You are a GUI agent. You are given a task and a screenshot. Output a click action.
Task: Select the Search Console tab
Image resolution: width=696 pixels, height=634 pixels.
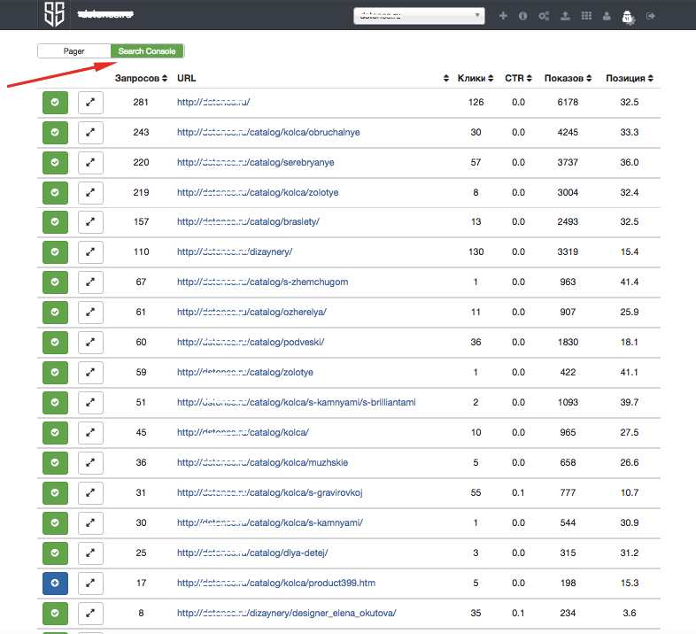click(147, 51)
